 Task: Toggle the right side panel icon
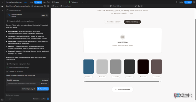pos(194,2)
